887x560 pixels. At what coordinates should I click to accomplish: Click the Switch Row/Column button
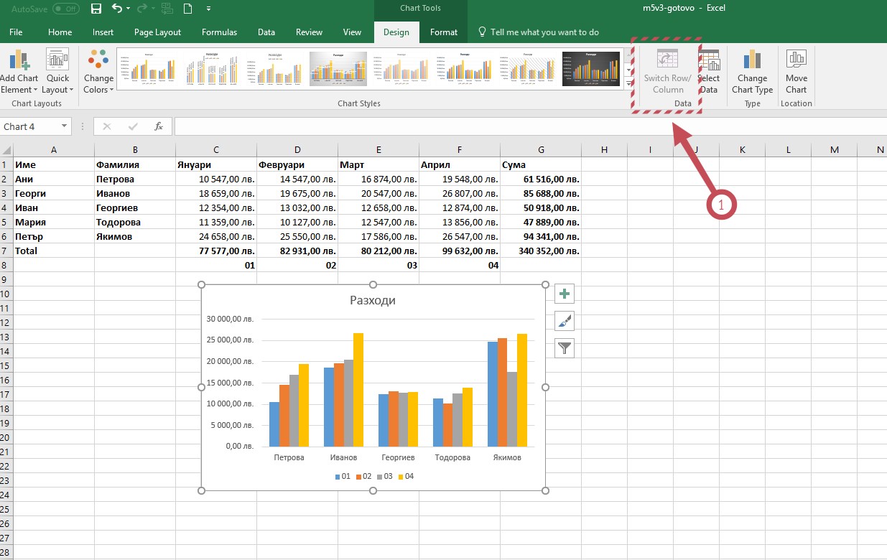pyautogui.click(x=667, y=72)
